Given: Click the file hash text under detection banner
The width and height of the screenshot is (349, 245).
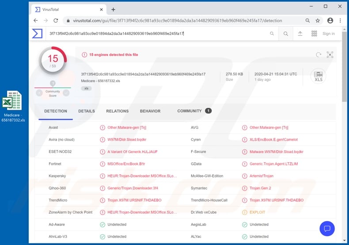Looking at the screenshot, I should (x=143, y=74).
